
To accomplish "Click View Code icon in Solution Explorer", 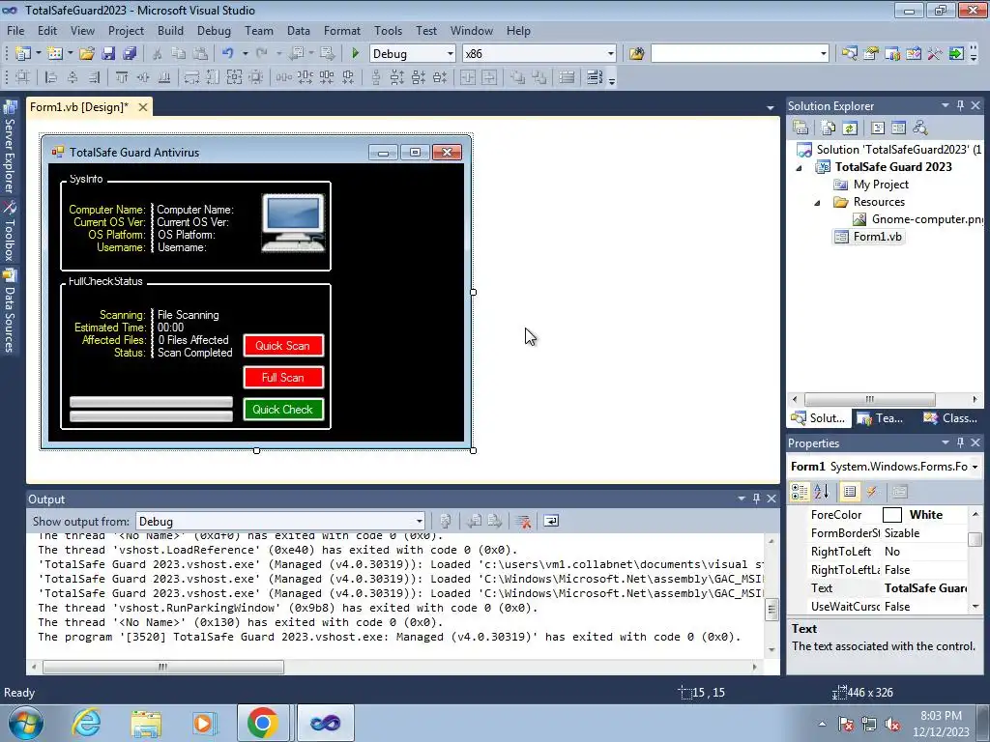I will click(878, 128).
